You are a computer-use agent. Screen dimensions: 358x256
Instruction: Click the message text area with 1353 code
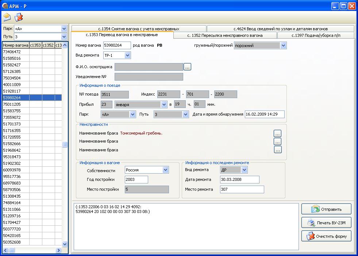(186, 226)
